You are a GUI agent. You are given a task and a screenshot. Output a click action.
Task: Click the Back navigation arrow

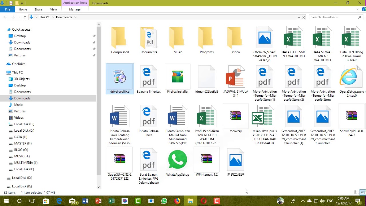(5, 17)
